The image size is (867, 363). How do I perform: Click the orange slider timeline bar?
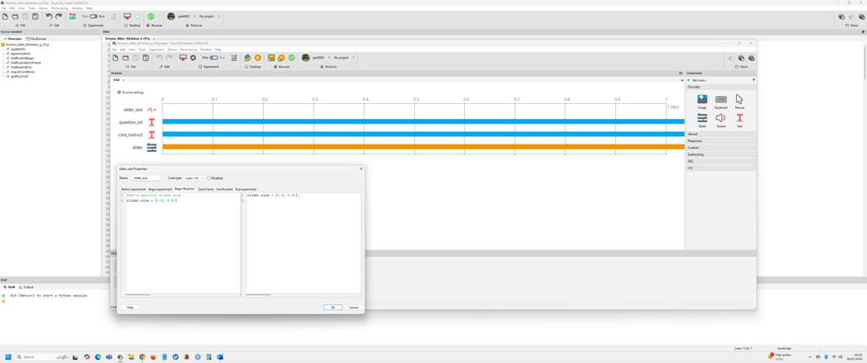423,147
